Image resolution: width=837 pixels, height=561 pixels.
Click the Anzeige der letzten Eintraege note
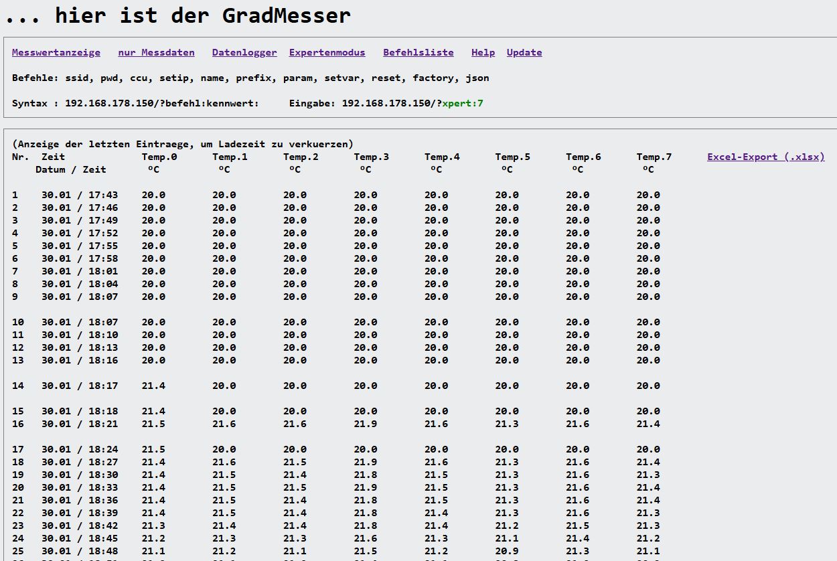pyautogui.click(x=183, y=144)
